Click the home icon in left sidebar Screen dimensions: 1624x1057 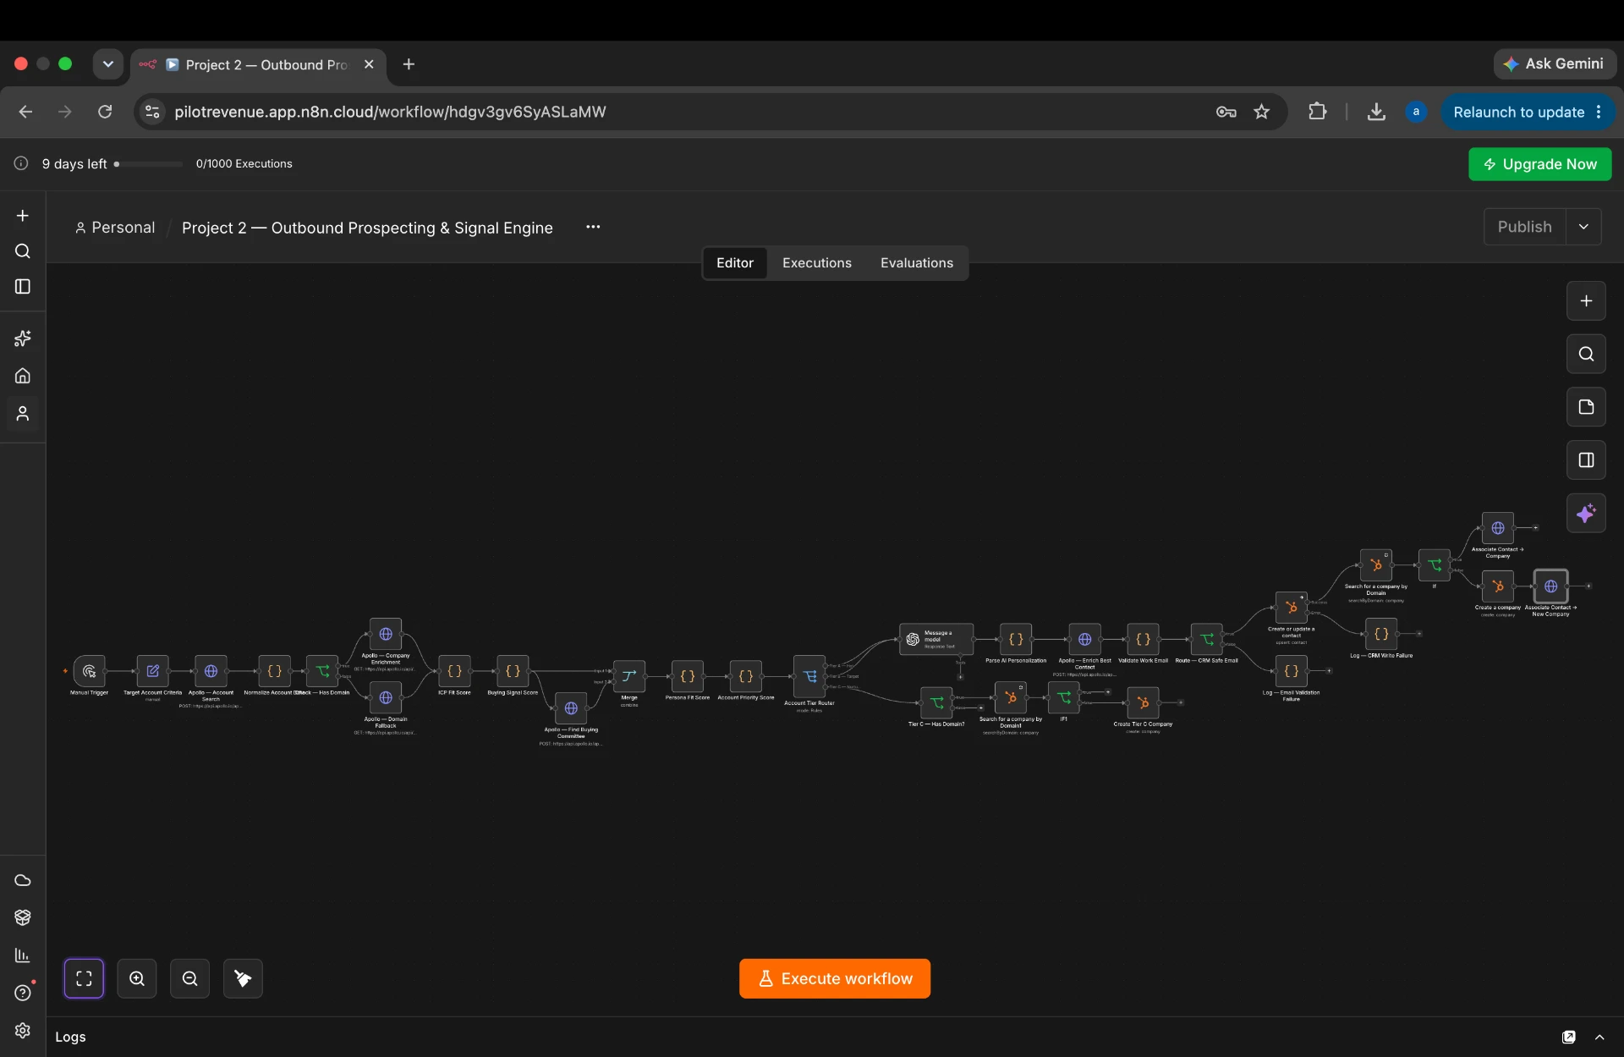(23, 376)
